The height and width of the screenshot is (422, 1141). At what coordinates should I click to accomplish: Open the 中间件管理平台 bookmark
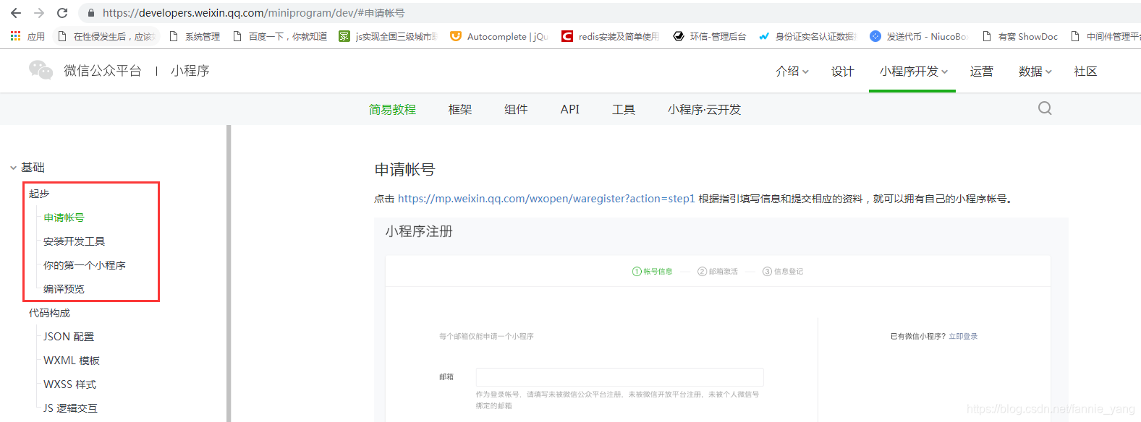[1106, 36]
